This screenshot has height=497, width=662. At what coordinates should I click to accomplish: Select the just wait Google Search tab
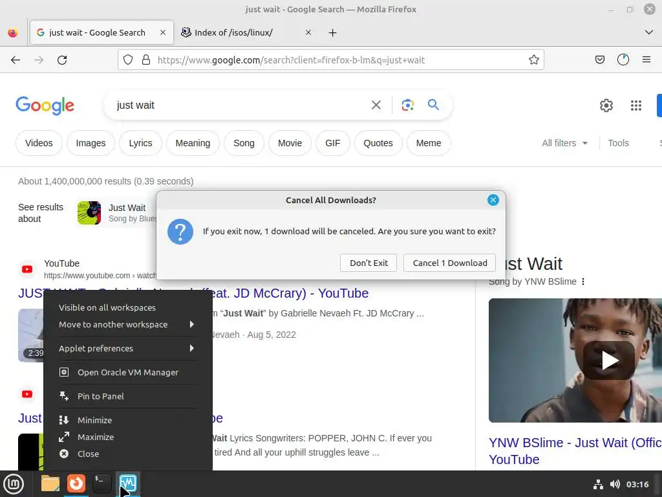[101, 32]
